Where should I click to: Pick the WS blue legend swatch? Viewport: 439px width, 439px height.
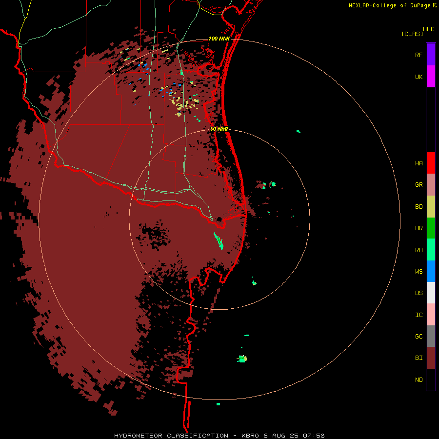pos(431,271)
